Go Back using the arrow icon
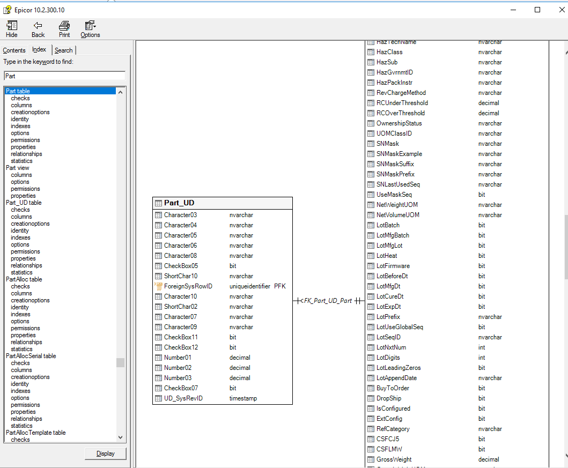568x468 pixels. point(38,29)
